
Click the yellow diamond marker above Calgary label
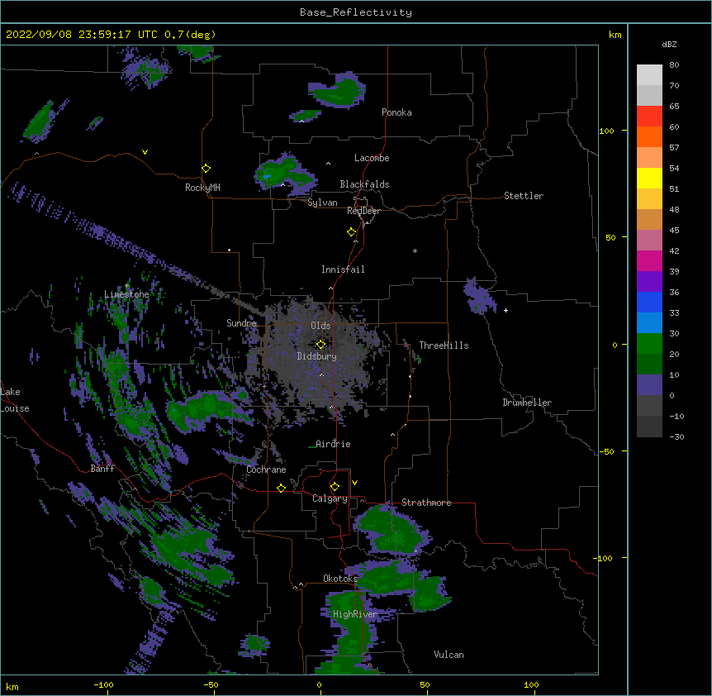click(335, 487)
